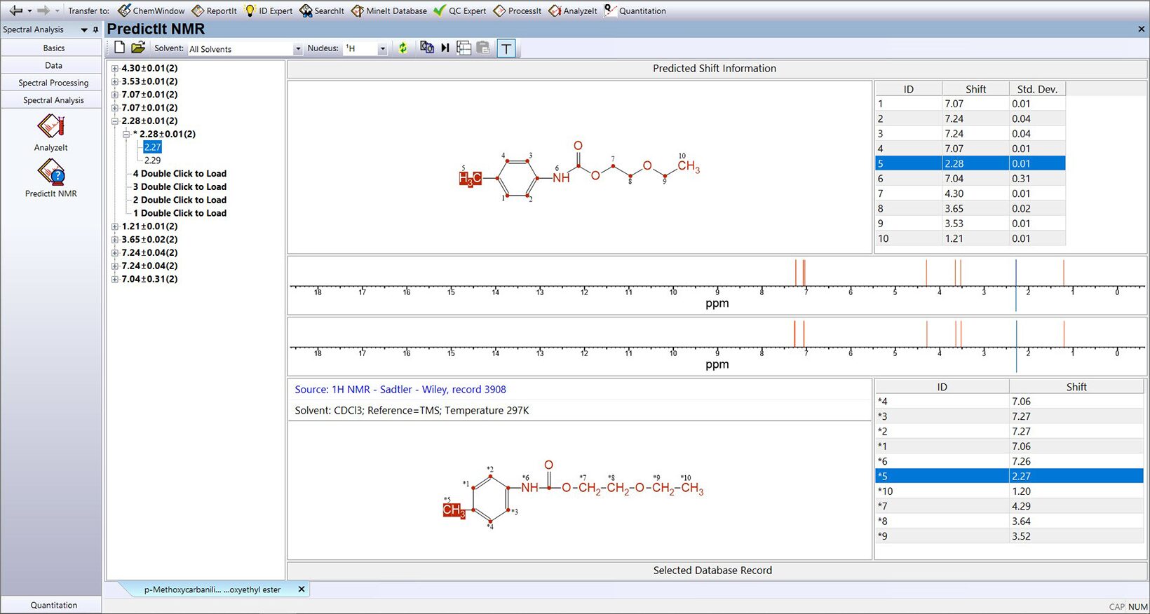1150x614 pixels.
Task: Toggle the T text display button
Action: 506,48
